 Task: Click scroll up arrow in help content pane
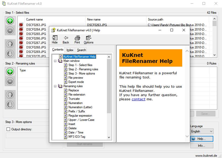pyautogui.click(x=187, y=51)
